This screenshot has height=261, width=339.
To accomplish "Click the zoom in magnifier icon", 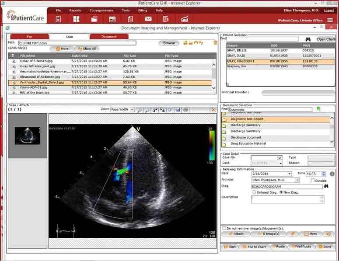I will coord(140,110).
